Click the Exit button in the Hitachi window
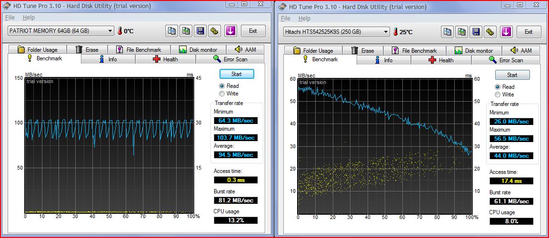The image size is (549, 238). click(528, 32)
